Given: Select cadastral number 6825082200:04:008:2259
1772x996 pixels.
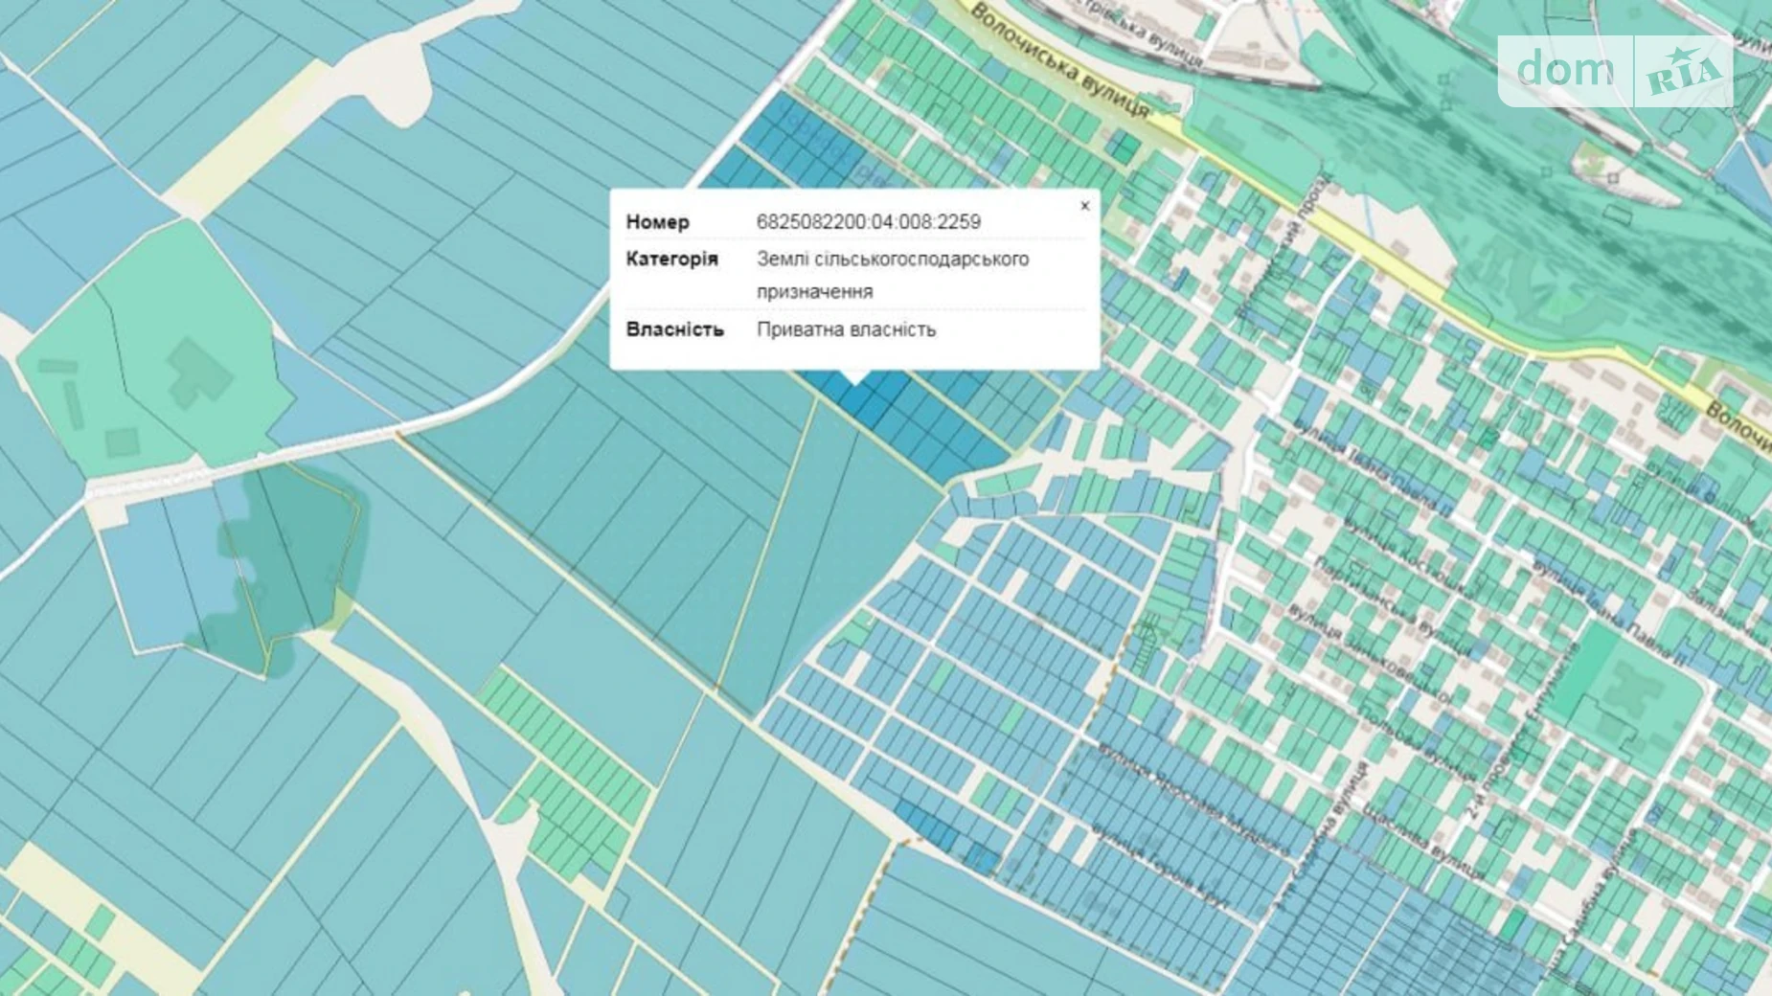Looking at the screenshot, I should [868, 222].
